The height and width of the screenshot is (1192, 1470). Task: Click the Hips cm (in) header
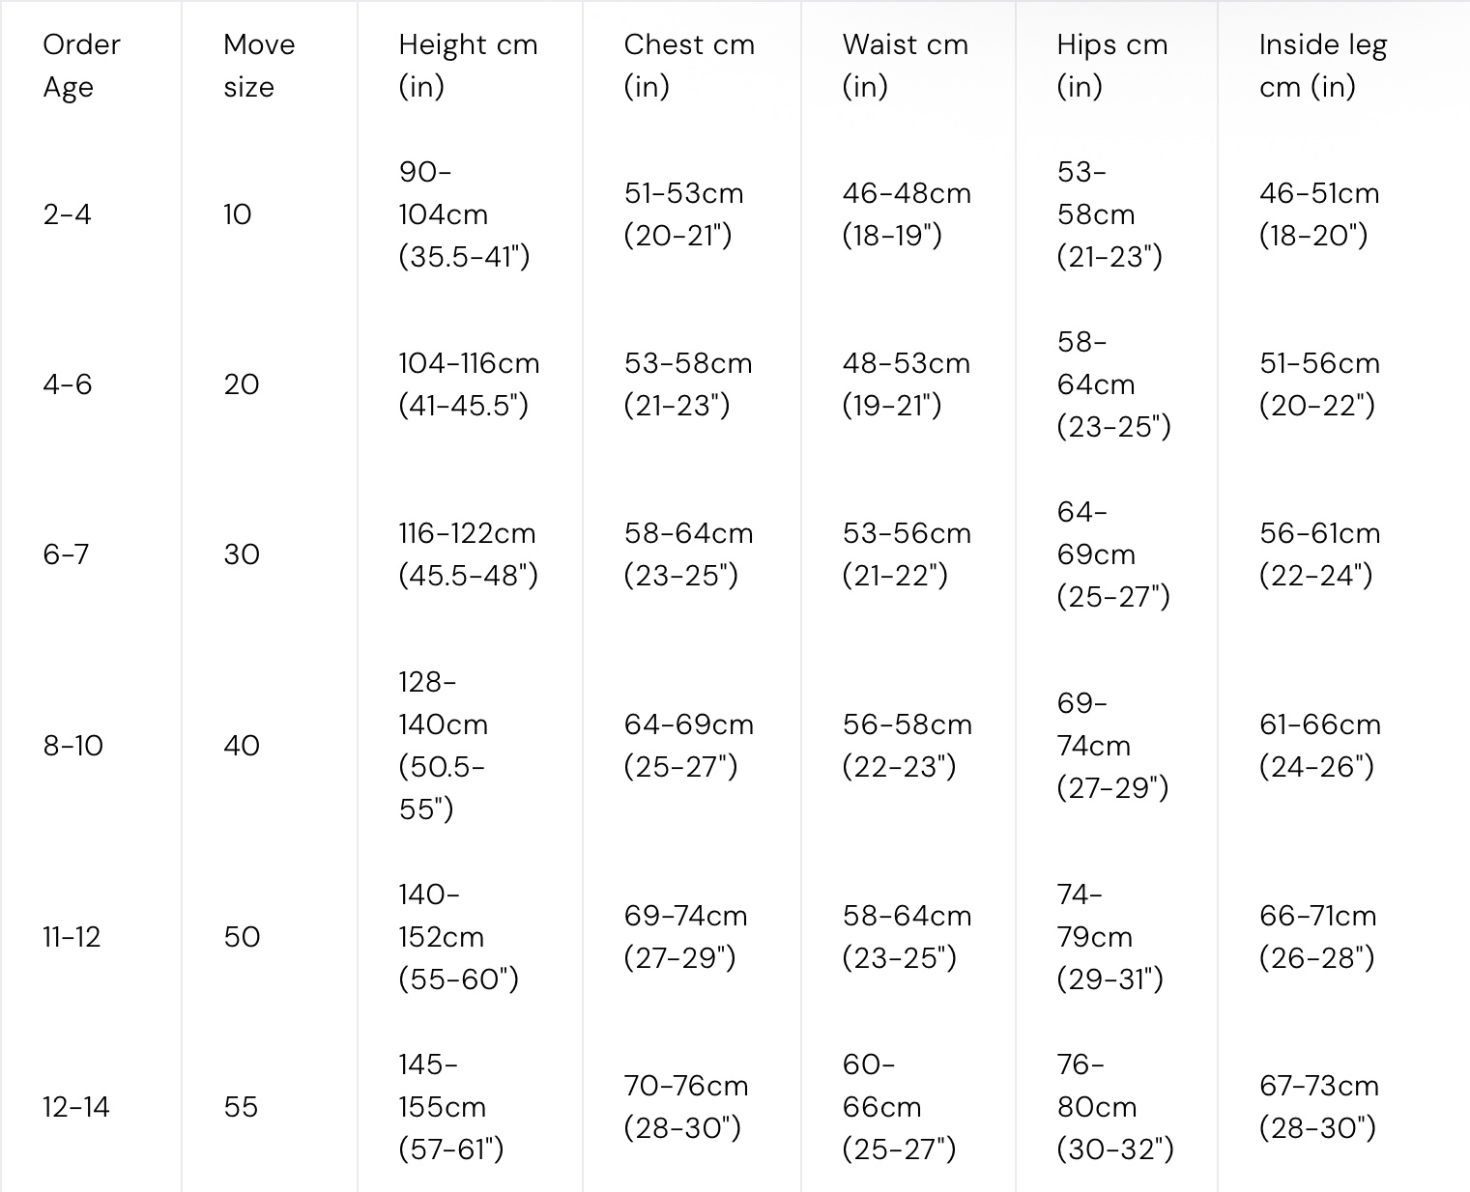(x=1111, y=66)
